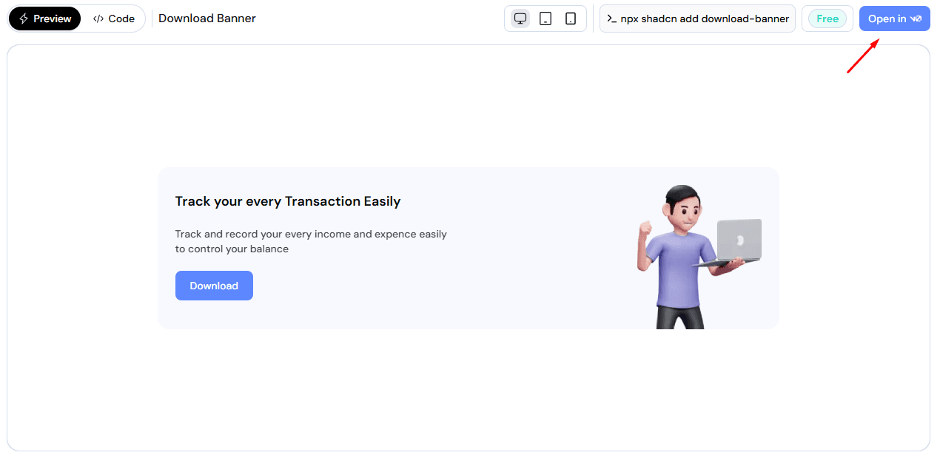The image size is (940, 458).
Task: Click empty preview canvas below the banner
Action: point(468,392)
